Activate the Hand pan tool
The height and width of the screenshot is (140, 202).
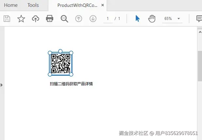152,19
